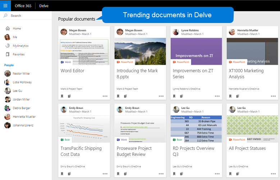Image resolution: width=280 pixels, height=180 pixels.
Task: Go to Home in sidebar
Action: [17, 28]
